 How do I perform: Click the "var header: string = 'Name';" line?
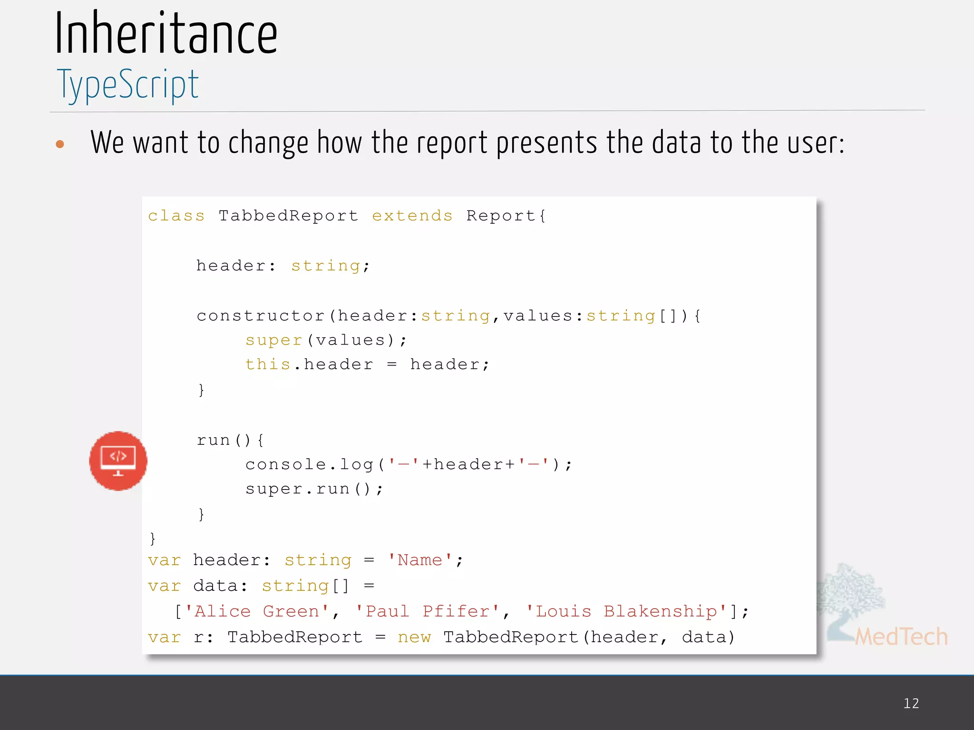coord(305,560)
